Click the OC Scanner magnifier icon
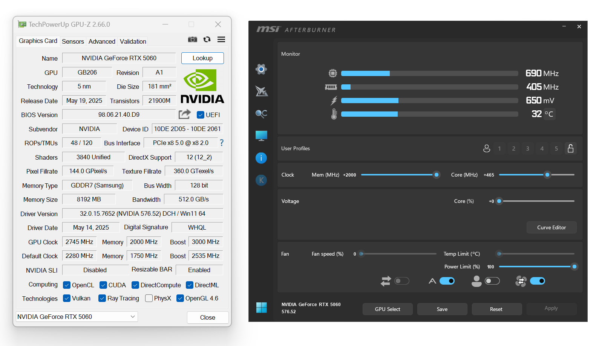The image size is (602, 346). click(261, 114)
